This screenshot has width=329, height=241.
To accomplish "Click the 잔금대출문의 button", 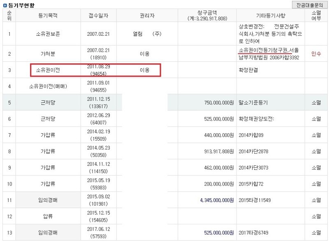I will coord(310,5).
